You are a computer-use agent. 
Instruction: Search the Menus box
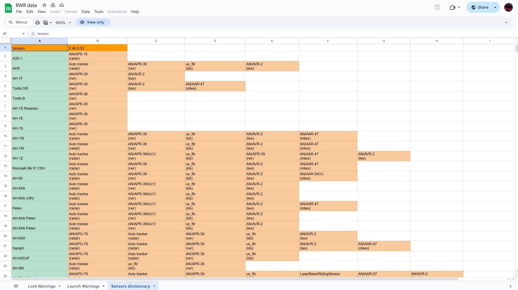(x=19, y=22)
